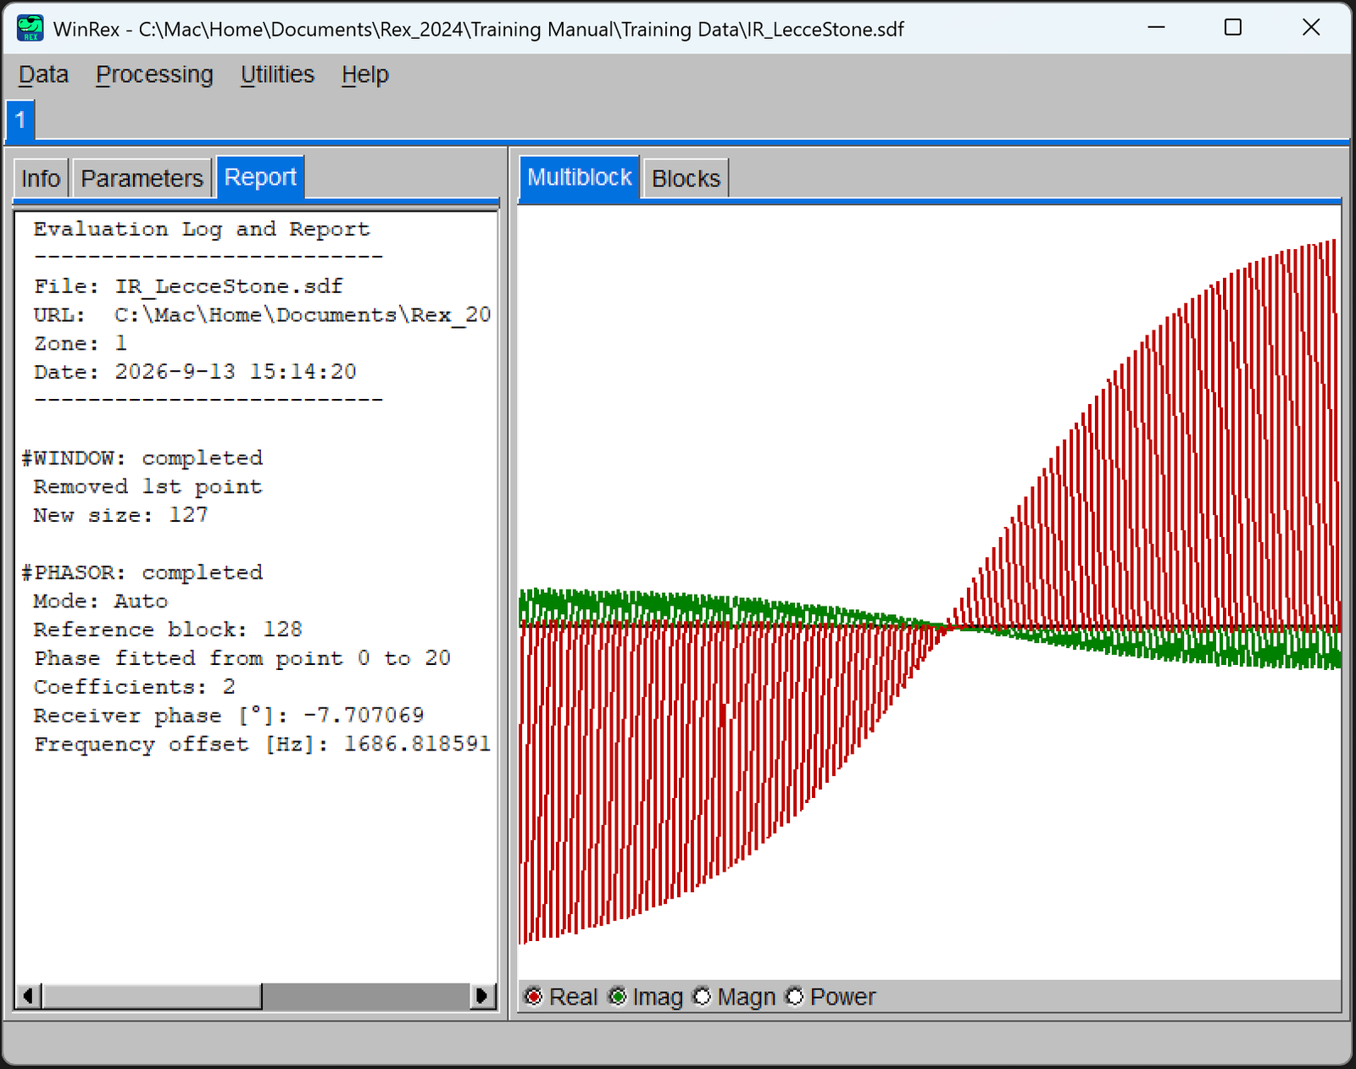Click the 'Mode: Auto' line
The image size is (1356, 1069).
point(100,601)
